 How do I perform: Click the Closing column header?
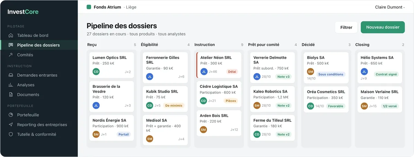362,44
